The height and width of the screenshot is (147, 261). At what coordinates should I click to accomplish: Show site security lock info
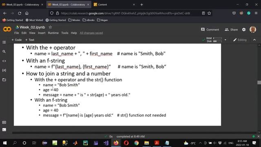coord(58,13)
